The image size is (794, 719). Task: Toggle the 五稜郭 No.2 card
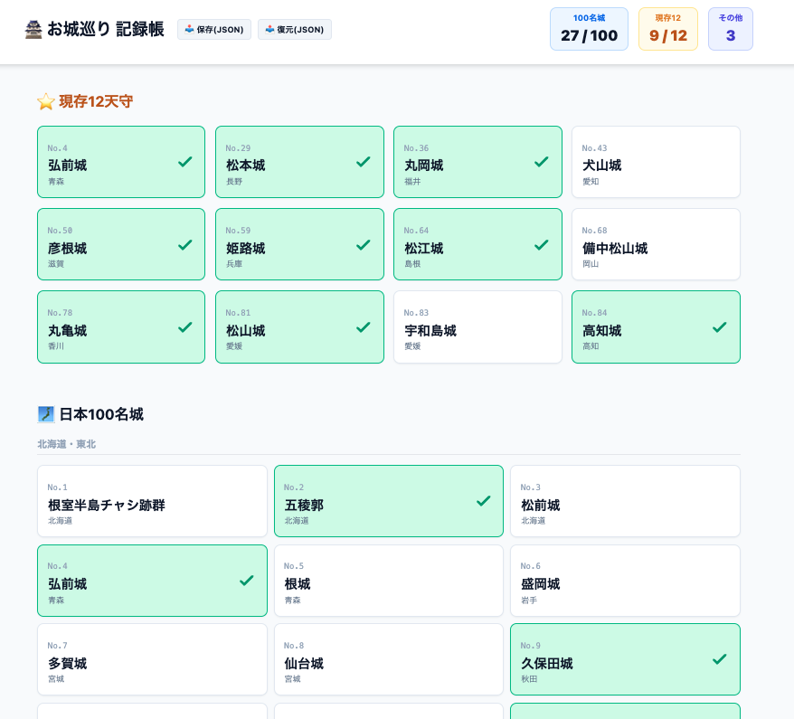(x=389, y=501)
